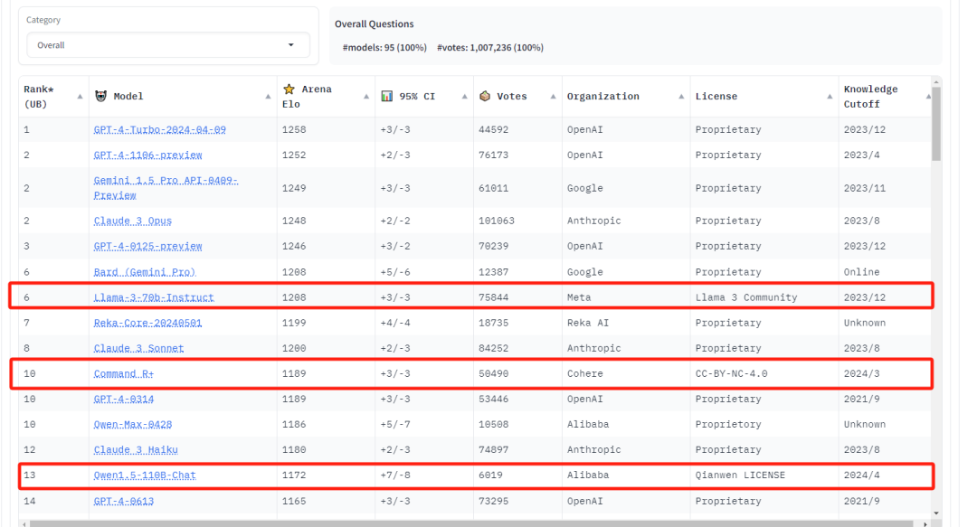
Task: Click the horizontal scrollbar at table bottom
Action: [x=452, y=522]
